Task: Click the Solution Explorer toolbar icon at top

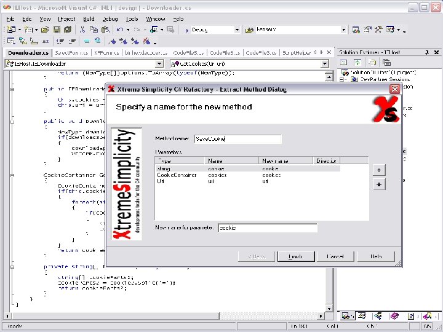Action: point(356,30)
